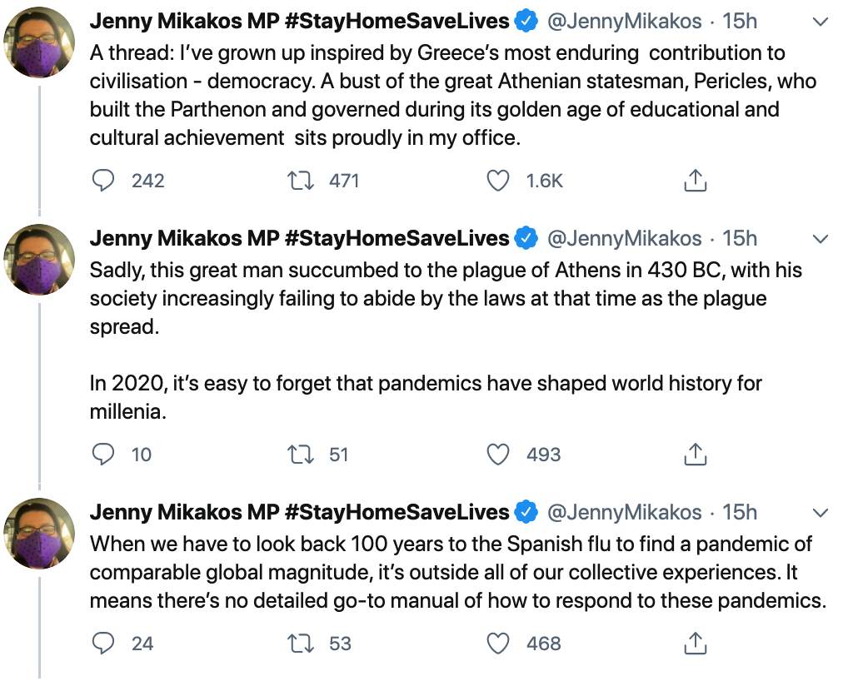
Task: Click the 15h timestamp on the second tweet
Action: point(740,238)
